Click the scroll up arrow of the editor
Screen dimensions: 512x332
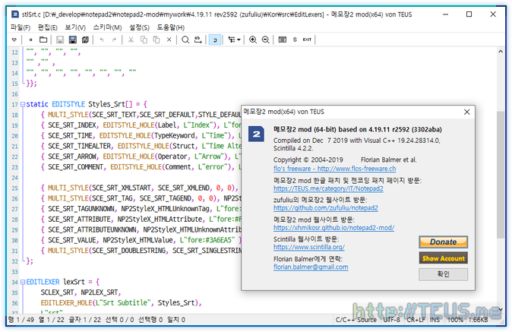point(501,52)
